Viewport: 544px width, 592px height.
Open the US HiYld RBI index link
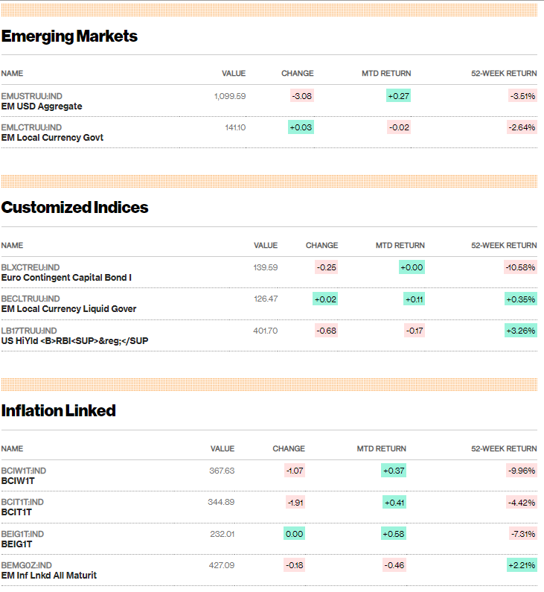[74, 341]
